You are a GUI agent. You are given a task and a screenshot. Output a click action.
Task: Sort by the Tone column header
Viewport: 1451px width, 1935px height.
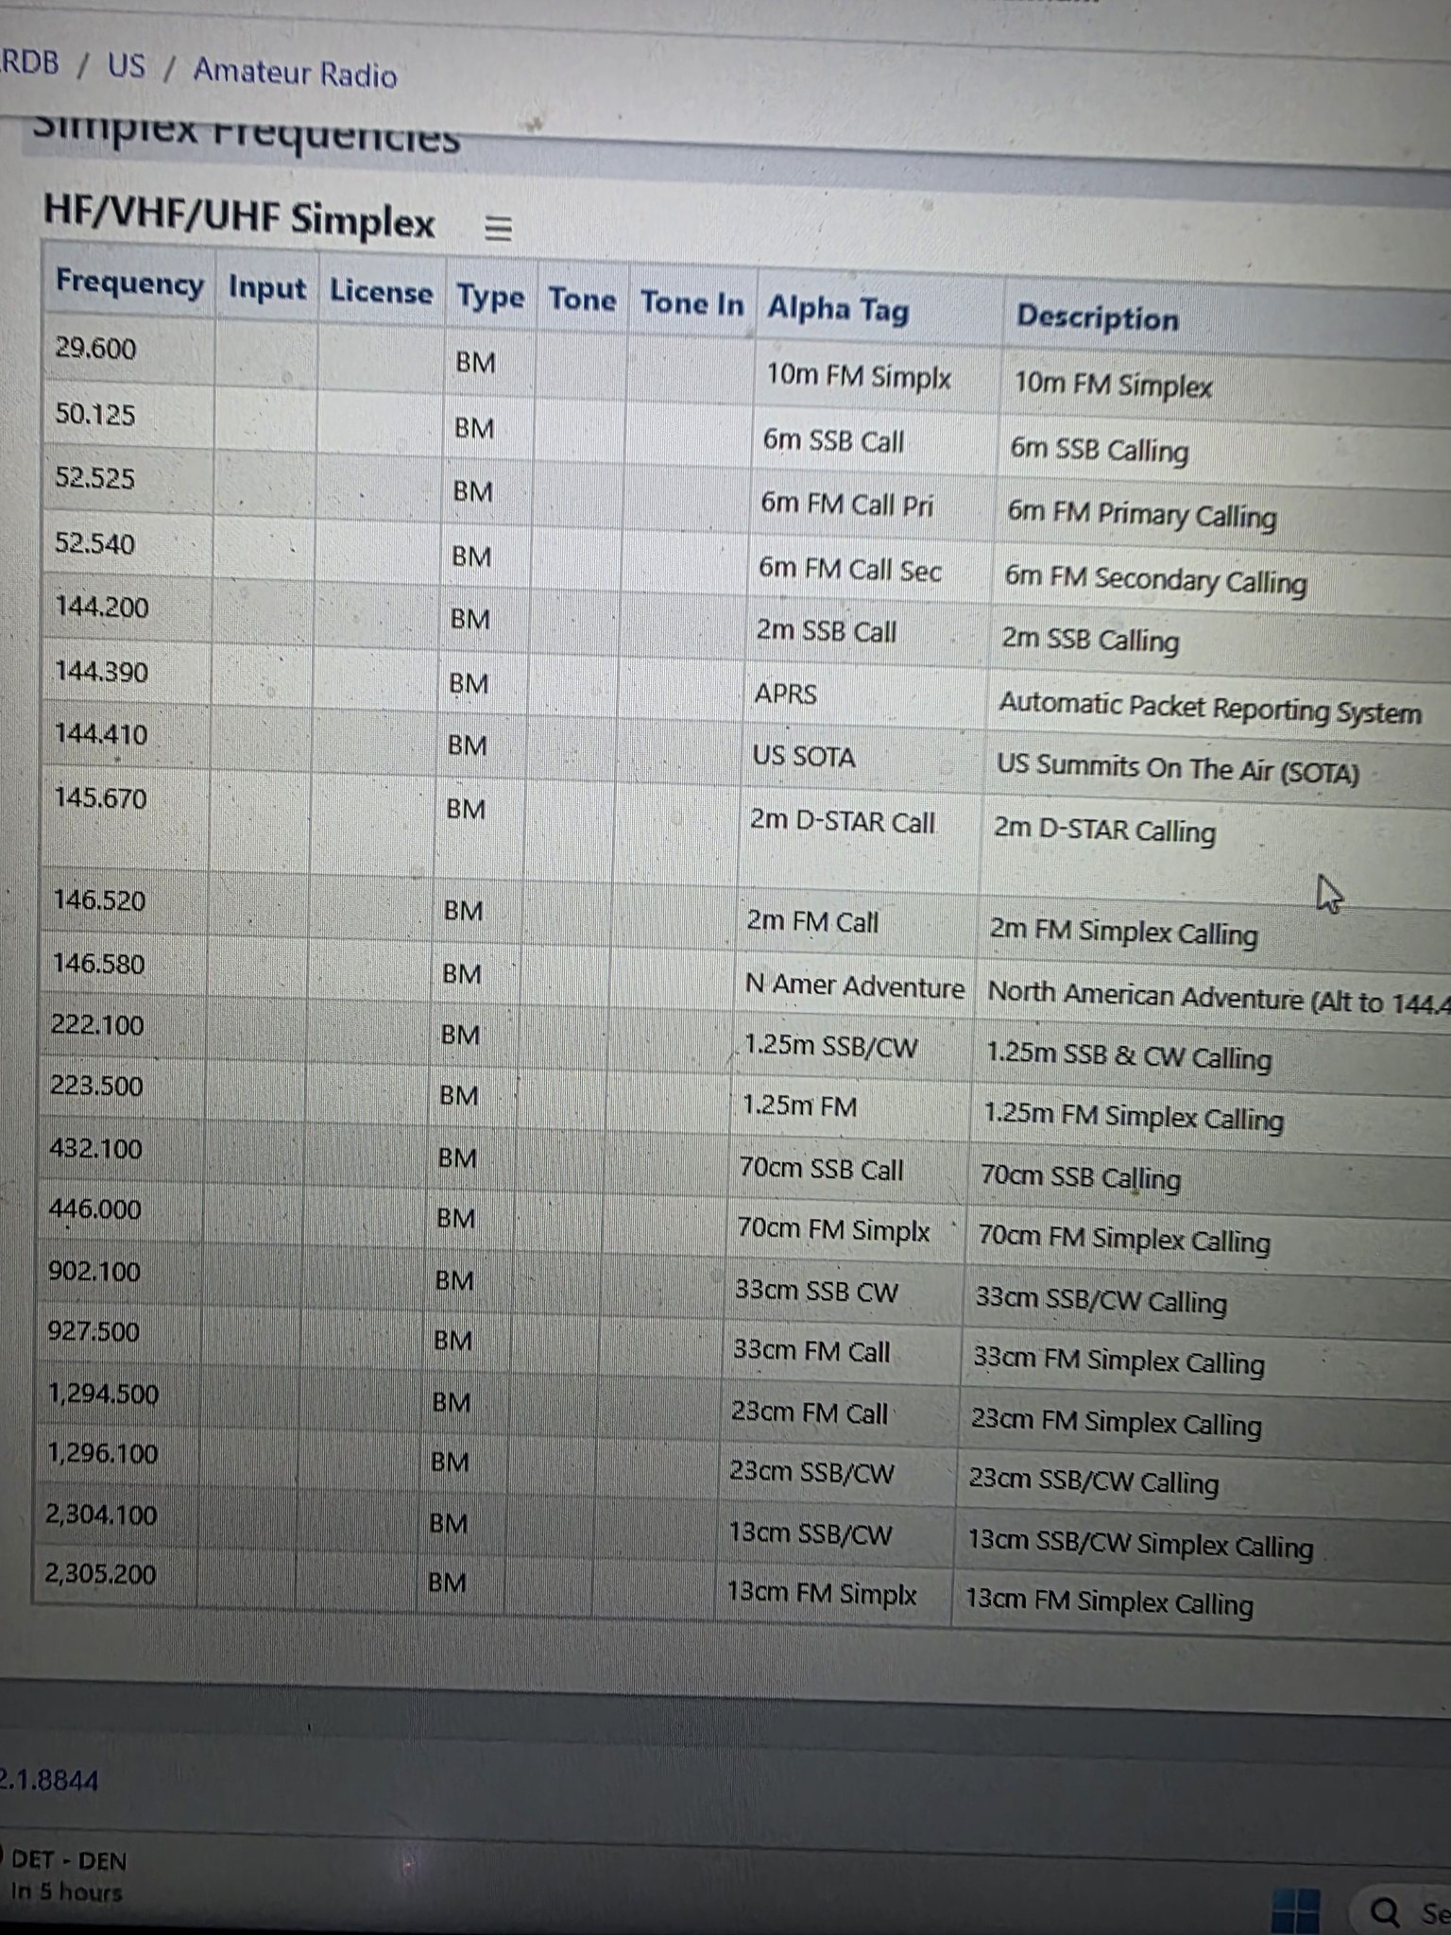pyautogui.click(x=582, y=300)
